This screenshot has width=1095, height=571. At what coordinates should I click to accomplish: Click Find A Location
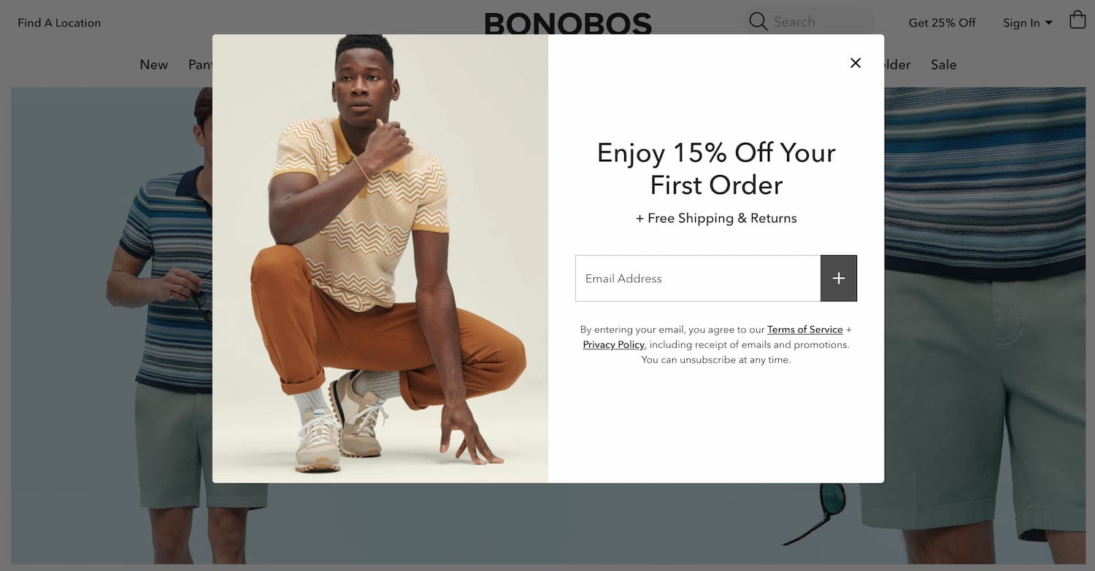tap(58, 23)
